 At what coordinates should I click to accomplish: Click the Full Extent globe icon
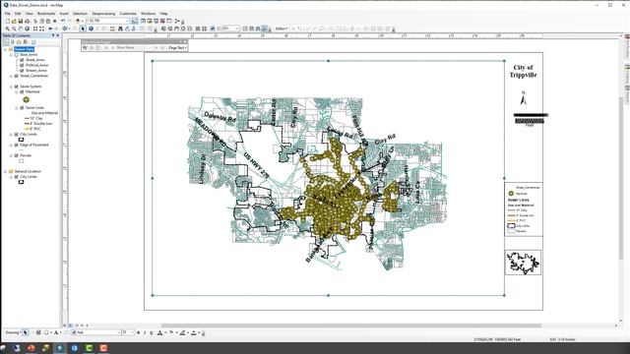(x=28, y=29)
